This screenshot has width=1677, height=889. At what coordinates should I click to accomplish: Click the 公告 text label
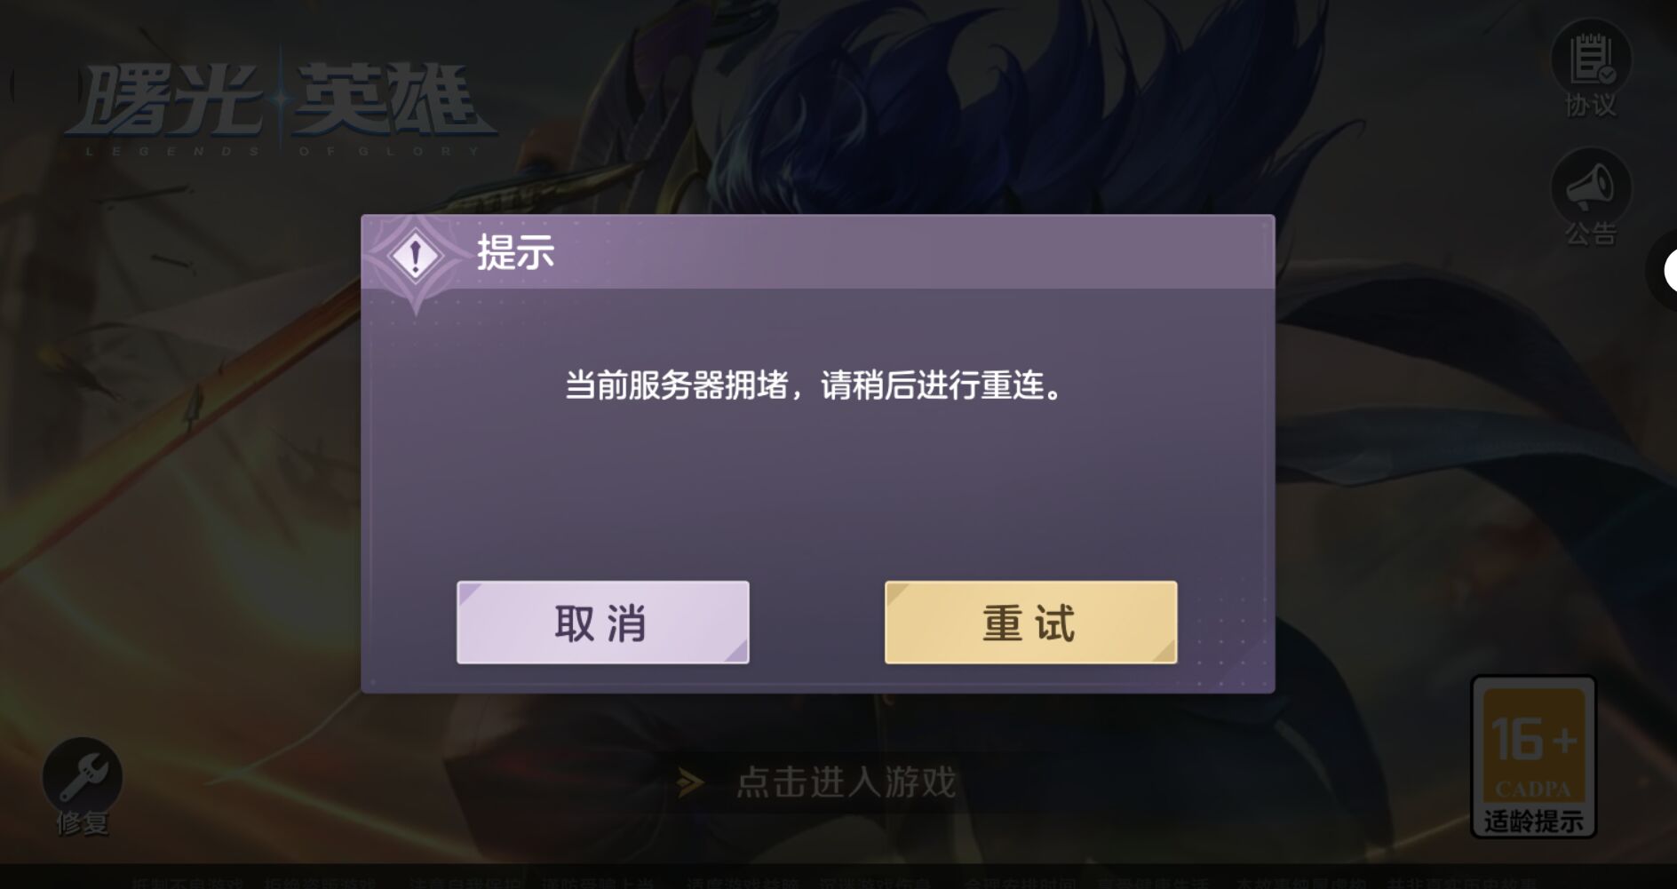pyautogui.click(x=1591, y=234)
